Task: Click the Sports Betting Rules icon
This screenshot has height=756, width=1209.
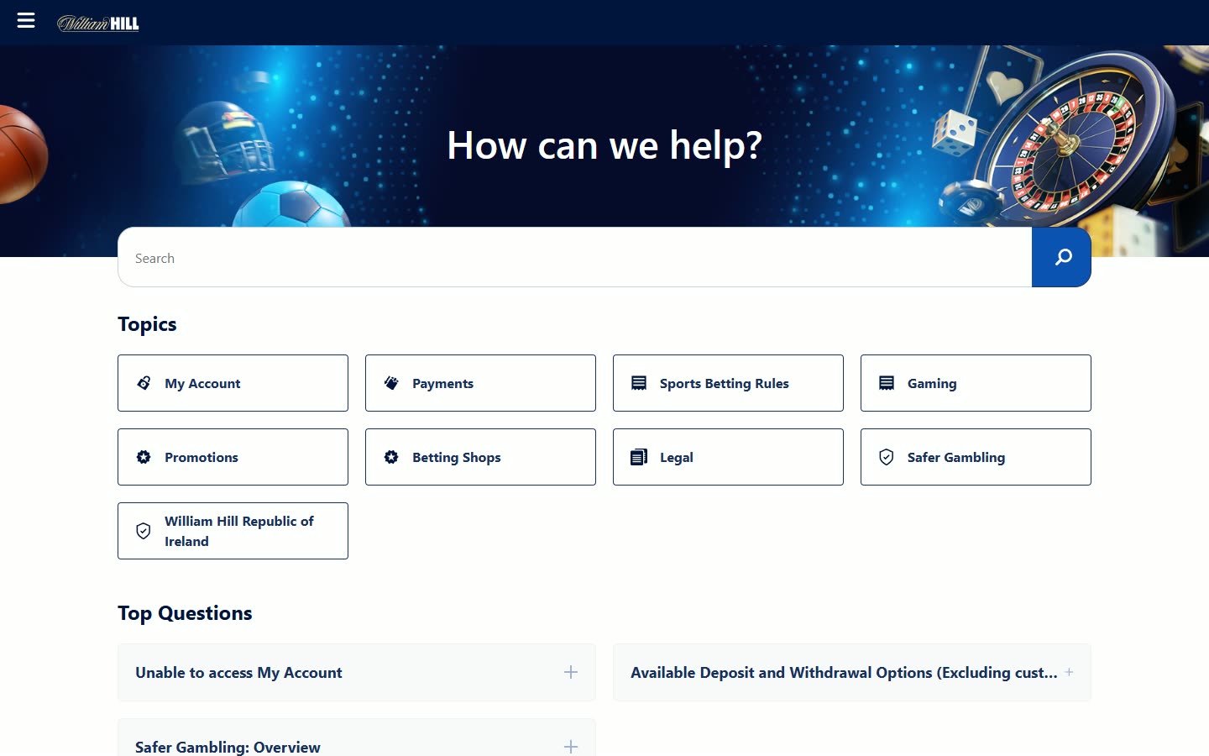Action: pos(639,383)
